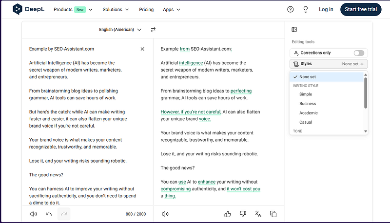Click the translate result icon
The height and width of the screenshot is (223, 390).
(x=258, y=214)
